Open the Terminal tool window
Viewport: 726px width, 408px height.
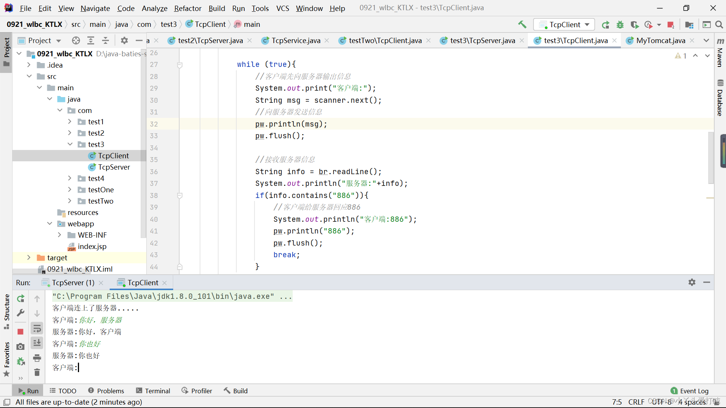click(x=153, y=391)
